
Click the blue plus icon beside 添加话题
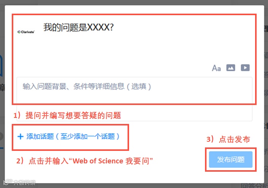tap(20, 136)
